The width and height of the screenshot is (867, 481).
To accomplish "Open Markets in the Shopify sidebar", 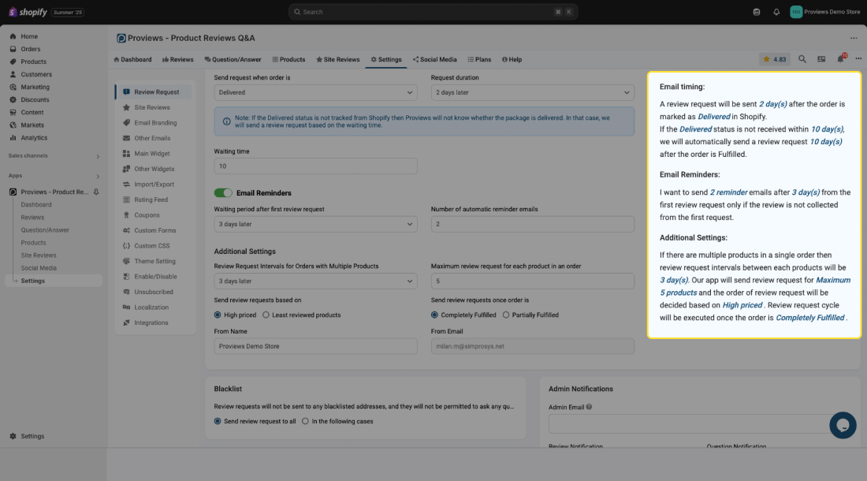I will (x=32, y=125).
